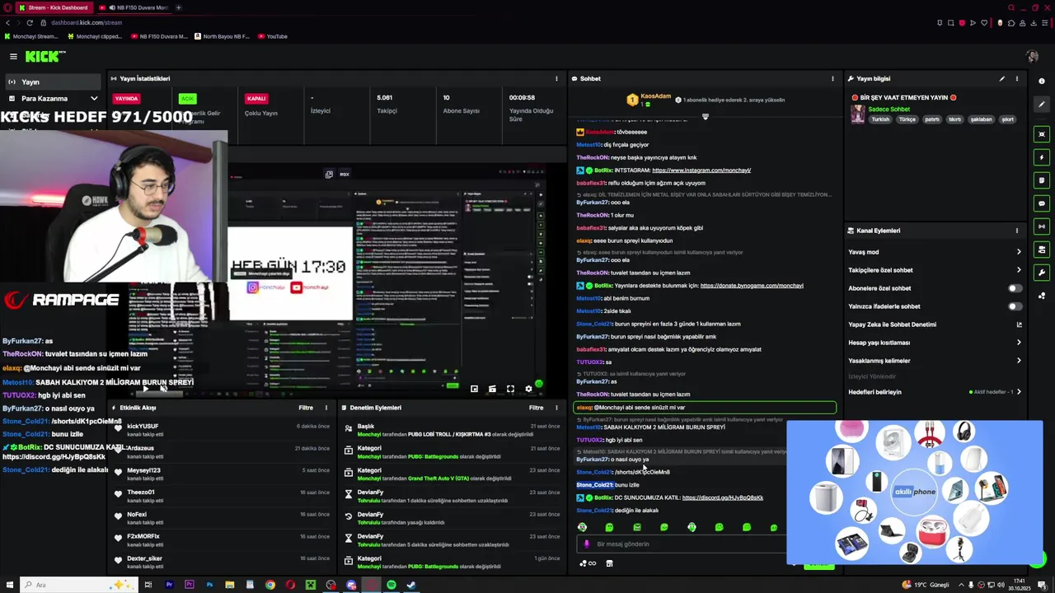Click the pencil edit icon in right sidebar
The image size is (1055, 593).
(1042, 105)
